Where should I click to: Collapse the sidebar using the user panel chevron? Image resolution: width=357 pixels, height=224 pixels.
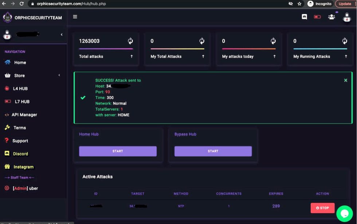coord(61,34)
